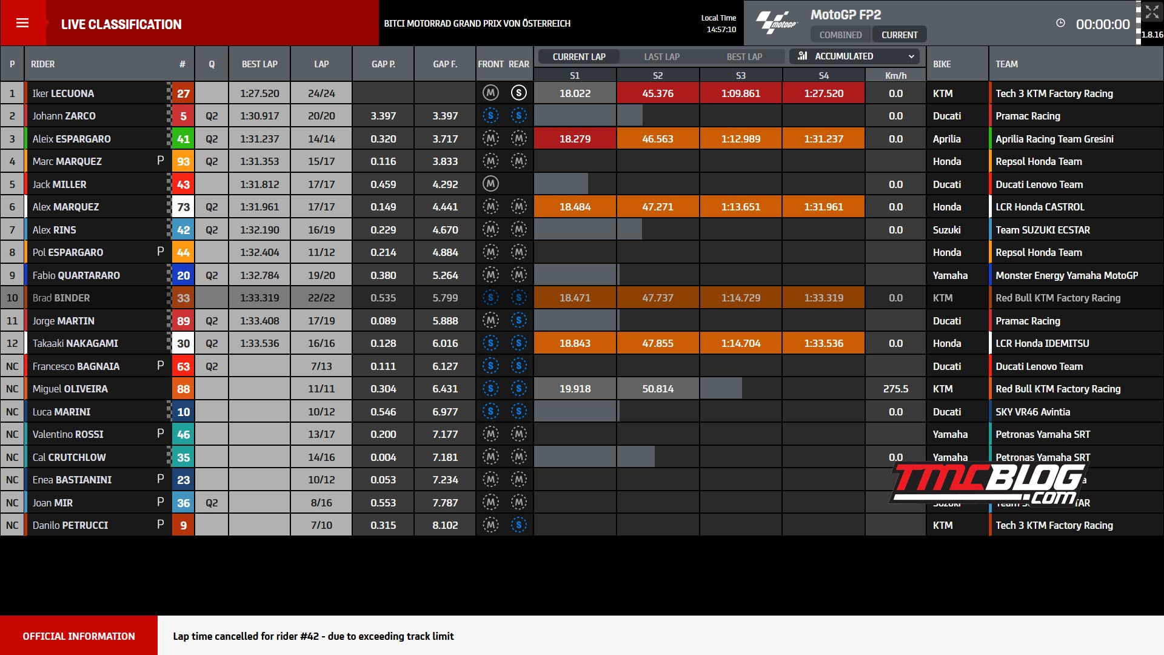Click Miguel Oliveira's front tyre icon

(x=490, y=388)
